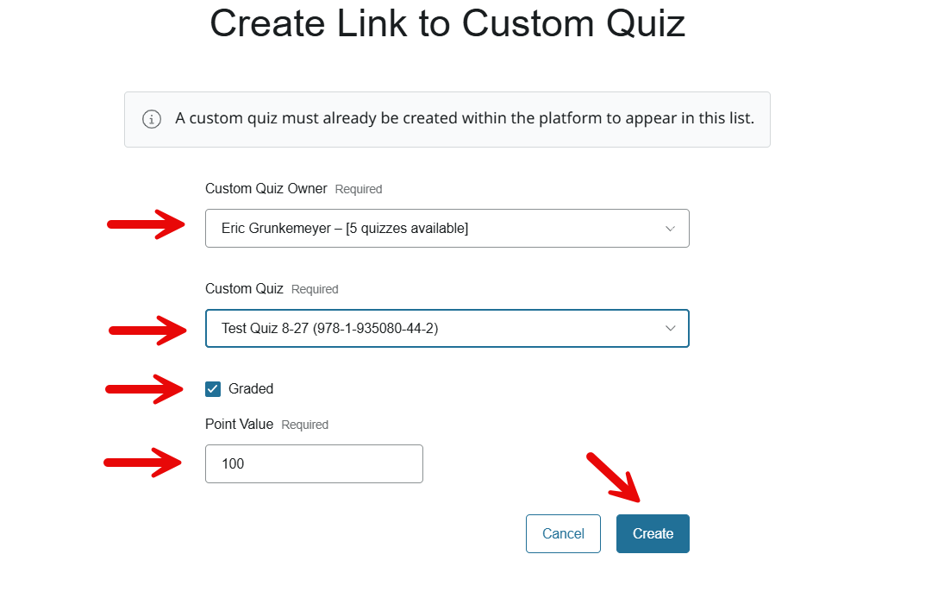The image size is (944, 592).
Task: Open the Test Quiz 8-27 selection box
Action: coord(447,328)
